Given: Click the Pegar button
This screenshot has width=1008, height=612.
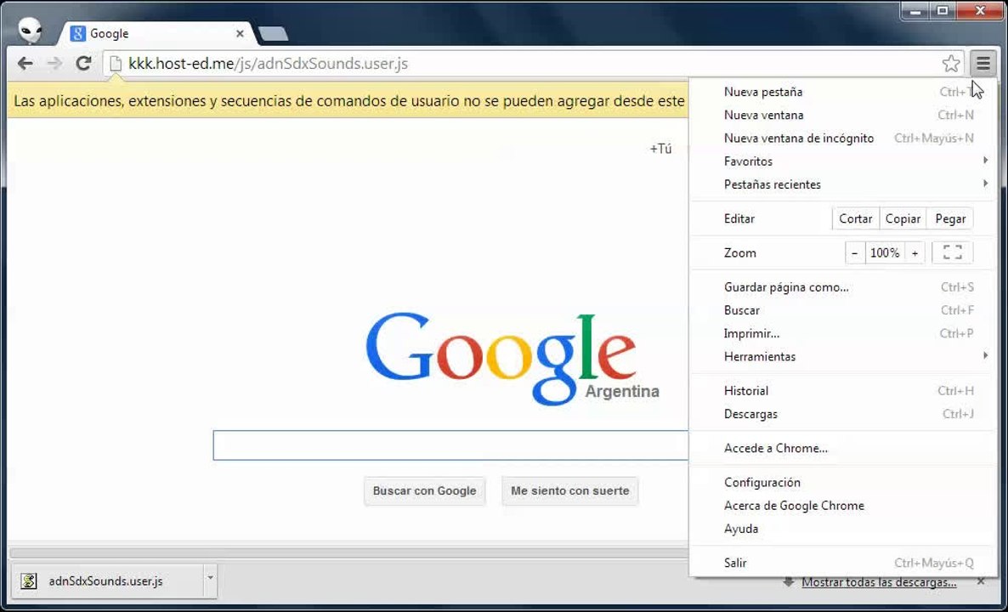Looking at the screenshot, I should point(950,218).
